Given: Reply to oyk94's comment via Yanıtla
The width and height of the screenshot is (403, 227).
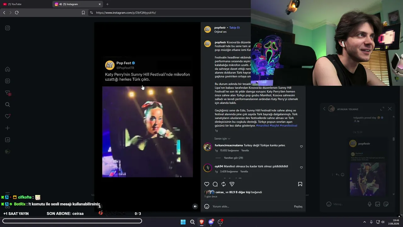Looking at the screenshot, I should pos(244,172).
